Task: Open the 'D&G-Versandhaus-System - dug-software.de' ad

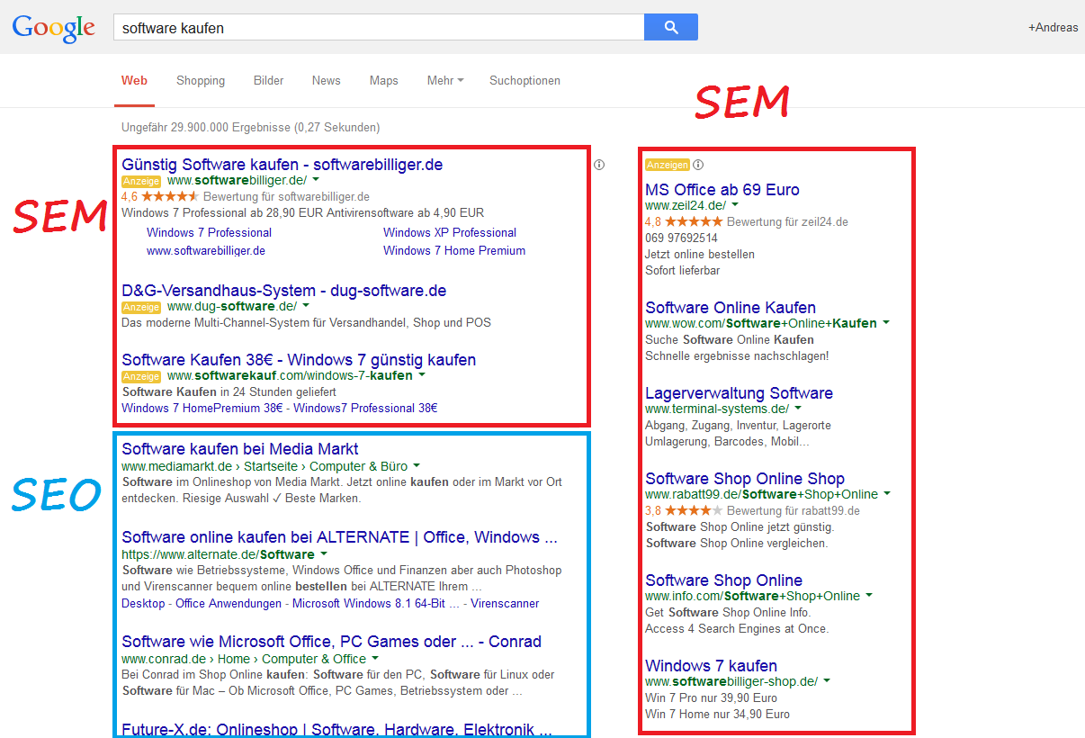Action: point(284,291)
